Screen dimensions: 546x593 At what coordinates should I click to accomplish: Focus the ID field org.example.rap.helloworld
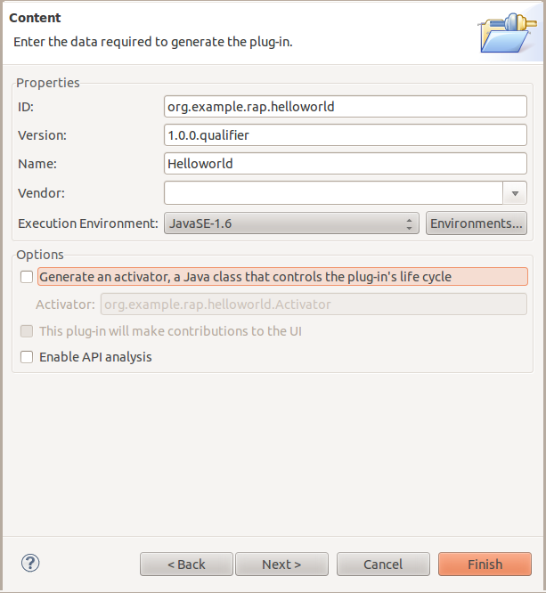coord(346,107)
